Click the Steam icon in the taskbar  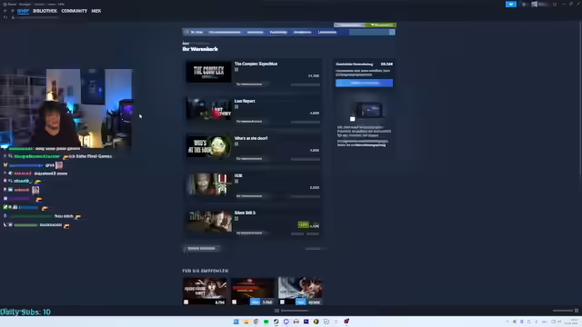[276, 322]
